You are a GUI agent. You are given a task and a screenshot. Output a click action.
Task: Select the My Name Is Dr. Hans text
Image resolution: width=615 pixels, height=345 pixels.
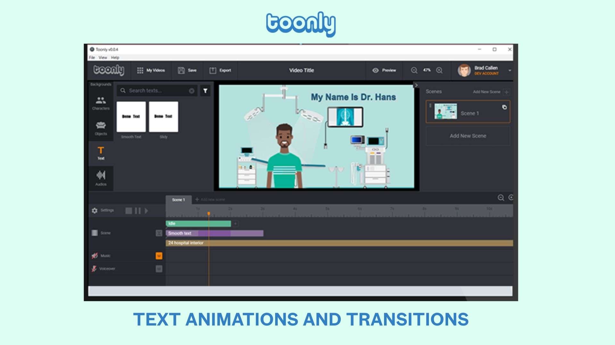point(353,97)
